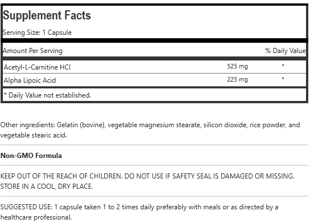
Task: Click the asterisk beside 225 mg
Action: (x=283, y=79)
